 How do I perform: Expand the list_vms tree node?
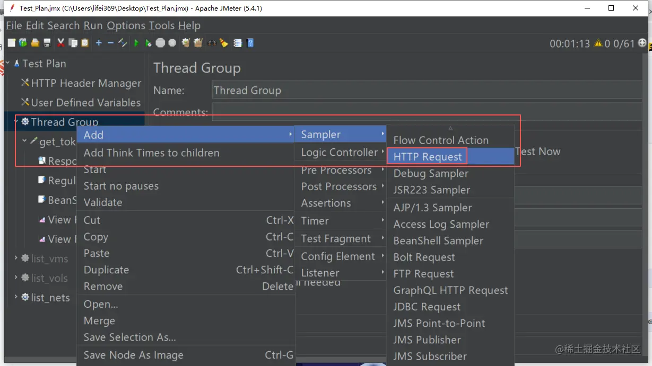[16, 258]
